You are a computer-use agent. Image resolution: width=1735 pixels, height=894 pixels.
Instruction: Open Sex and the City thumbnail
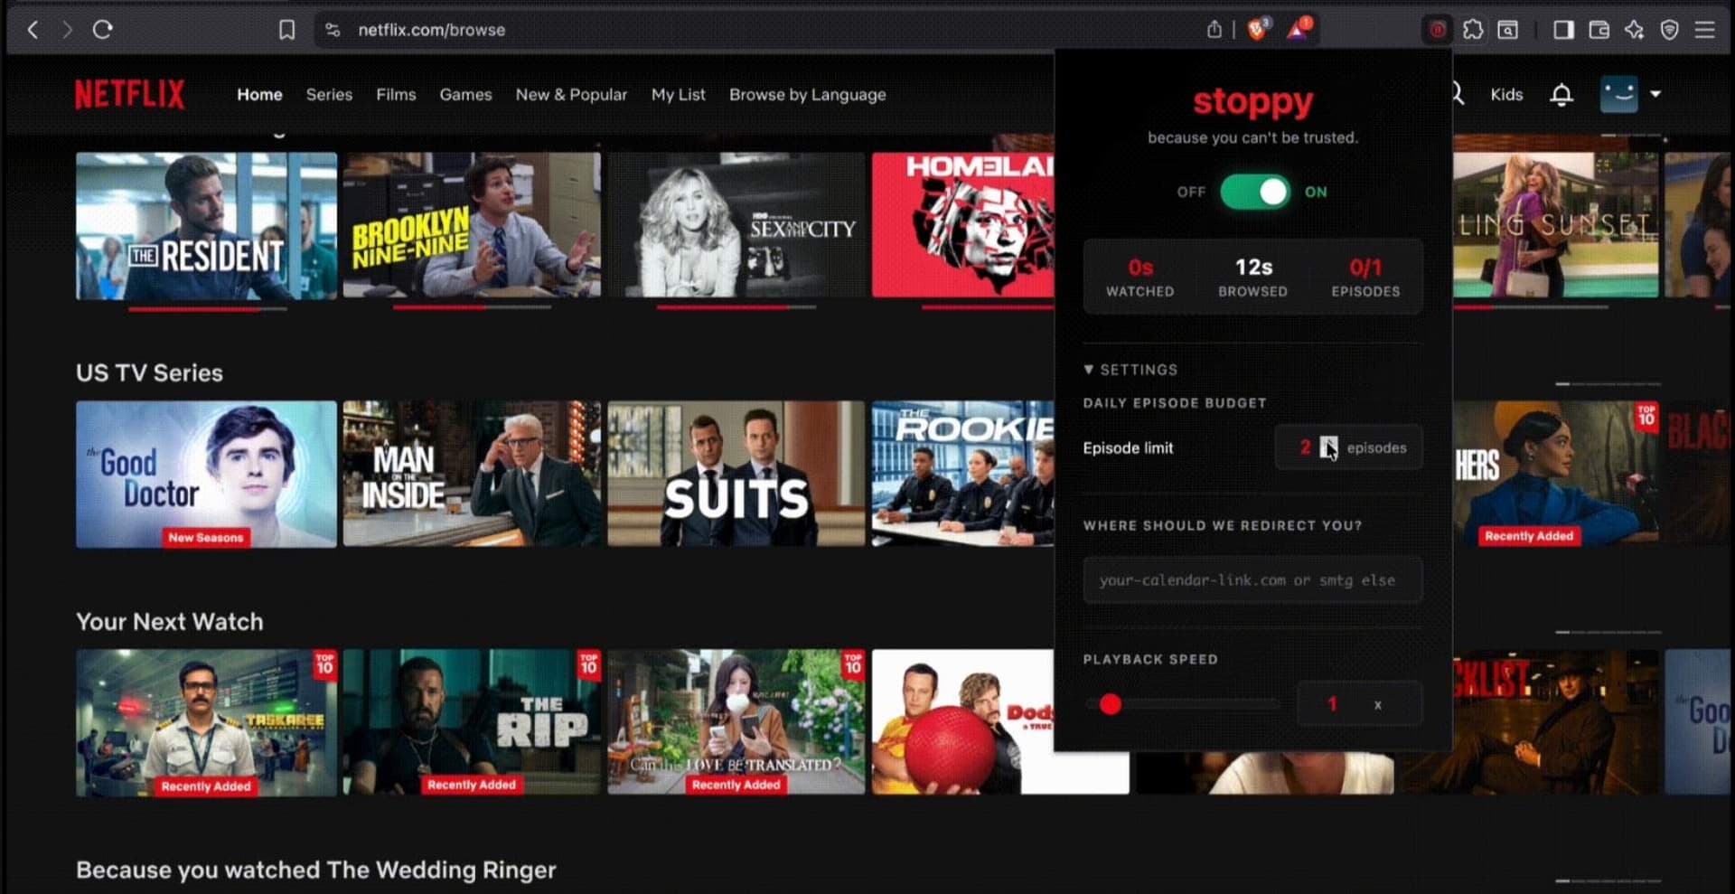click(736, 225)
